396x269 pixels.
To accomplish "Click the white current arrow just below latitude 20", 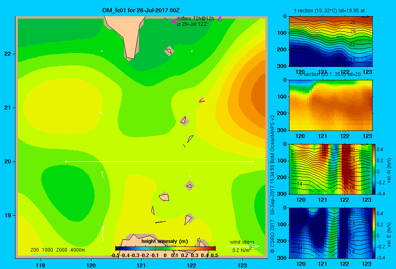I will tap(102, 175).
